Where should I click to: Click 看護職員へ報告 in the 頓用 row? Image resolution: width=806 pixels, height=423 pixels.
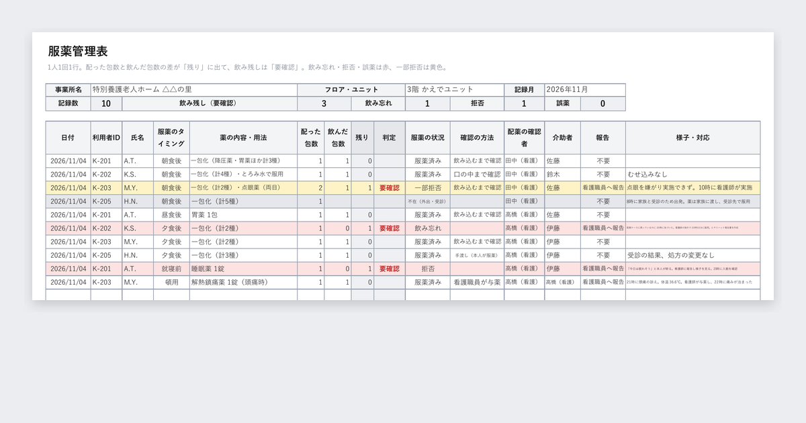(x=603, y=283)
